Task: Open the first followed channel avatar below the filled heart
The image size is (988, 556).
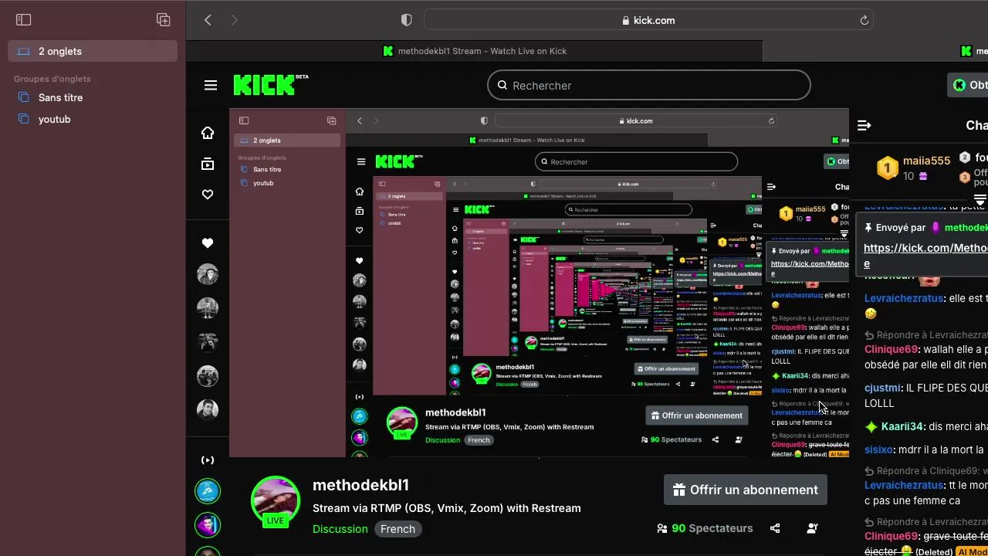Action: (208, 274)
